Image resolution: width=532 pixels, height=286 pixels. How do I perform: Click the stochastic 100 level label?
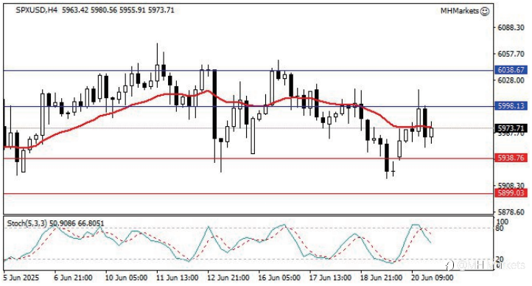tap(502, 222)
